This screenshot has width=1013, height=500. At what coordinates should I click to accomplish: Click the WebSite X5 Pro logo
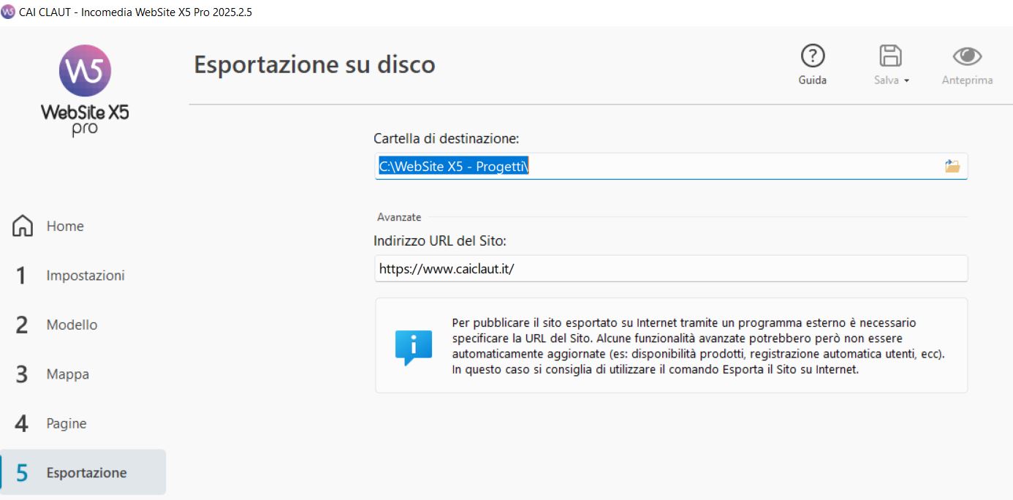(86, 91)
